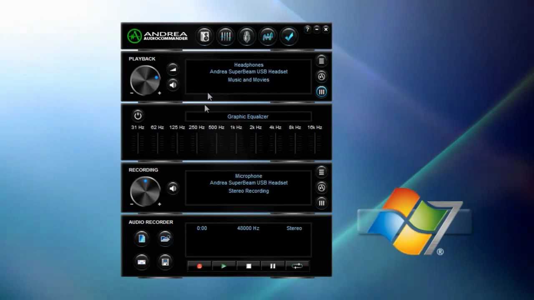Adjust the 16k Hz equalizer slider
Screen dimensions: 534x300
click(315, 143)
